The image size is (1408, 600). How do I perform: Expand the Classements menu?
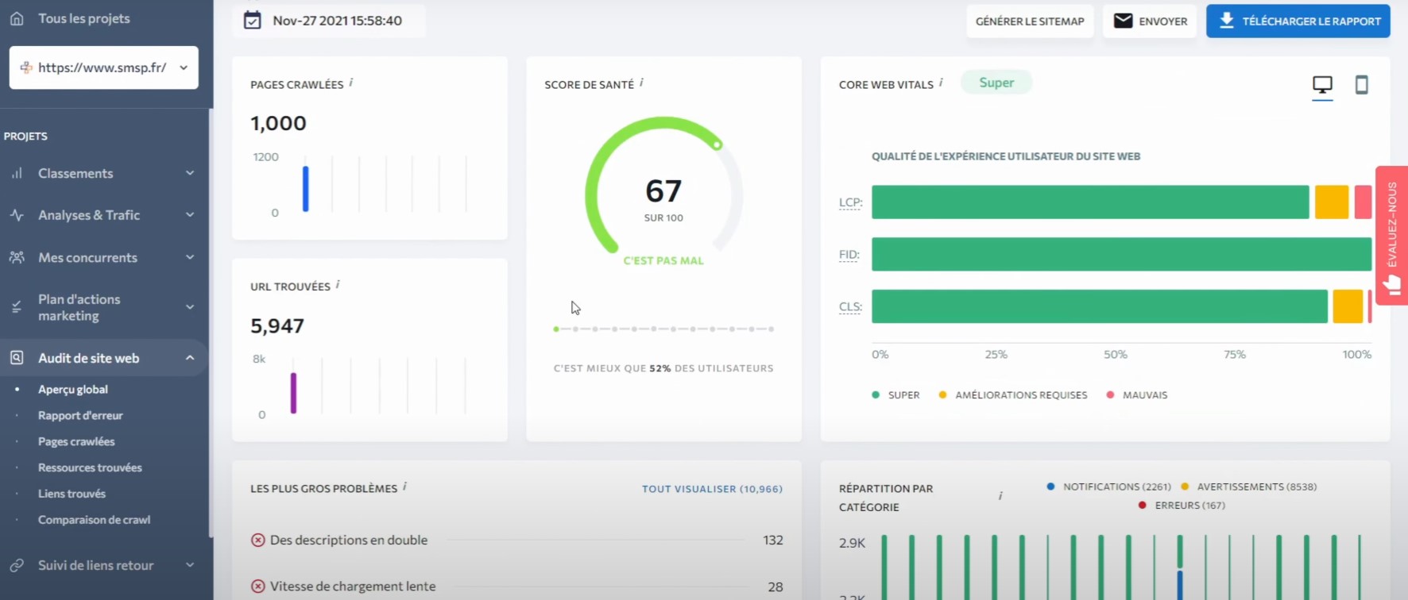pos(103,173)
